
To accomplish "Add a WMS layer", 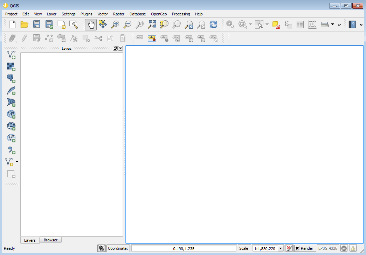I will coord(11,114).
